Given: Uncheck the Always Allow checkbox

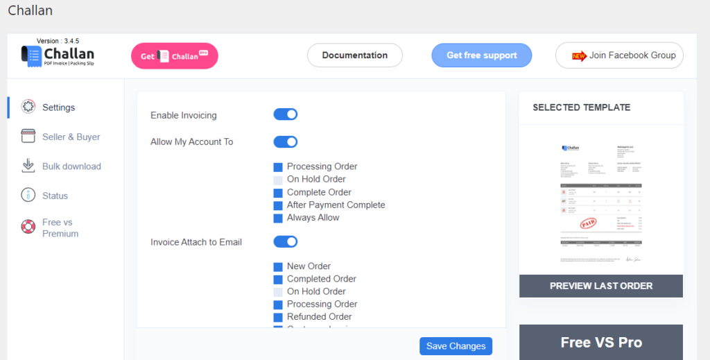Looking at the screenshot, I should pyautogui.click(x=278, y=218).
